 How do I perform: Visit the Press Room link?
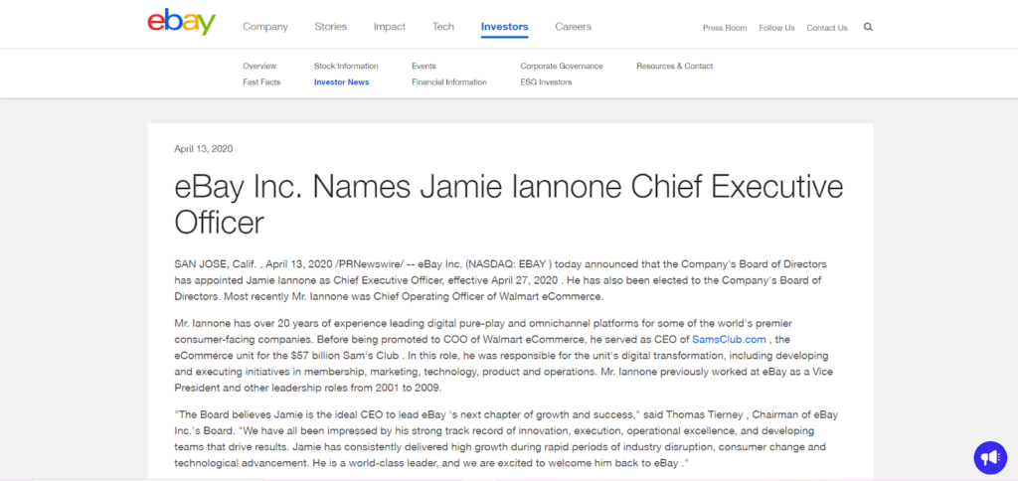[724, 28]
